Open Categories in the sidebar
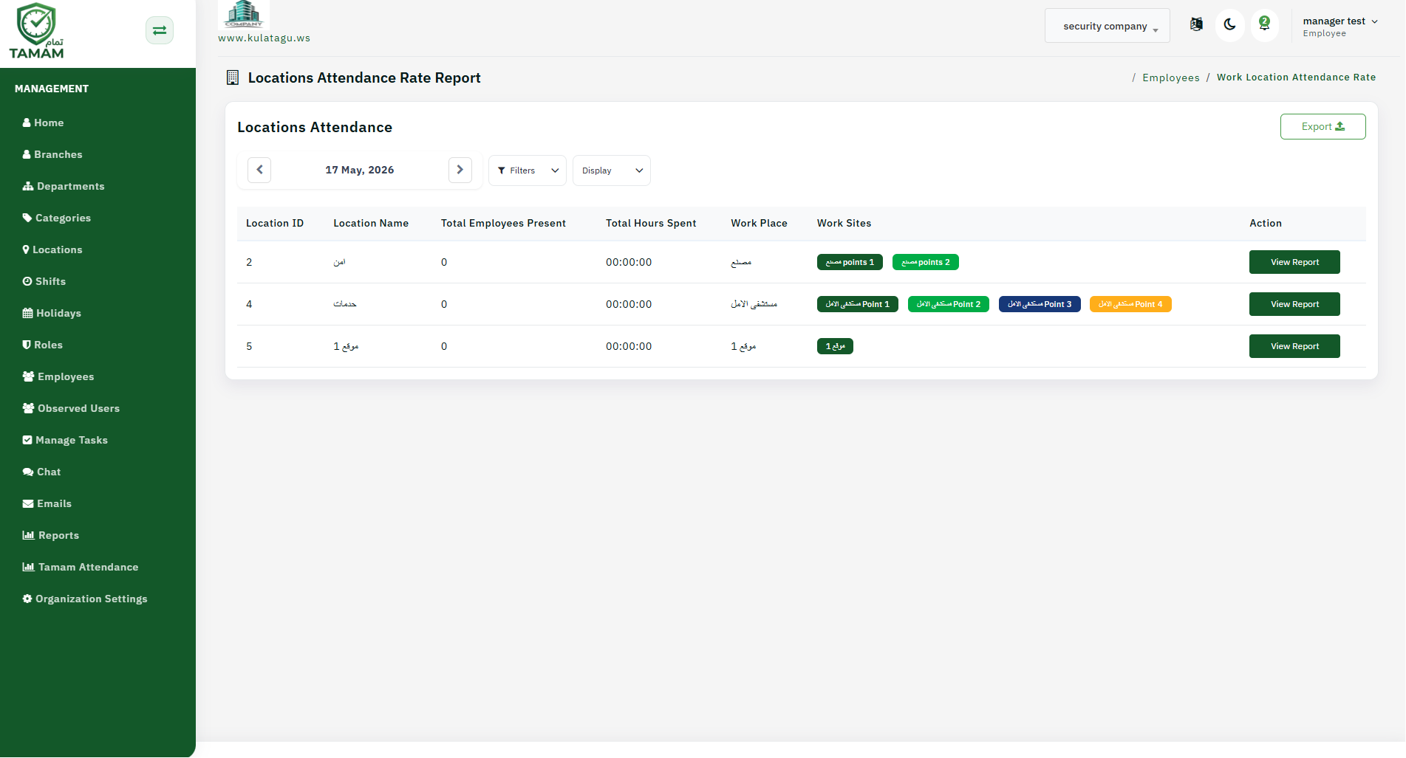Image resolution: width=1406 pixels, height=758 pixels. click(57, 218)
